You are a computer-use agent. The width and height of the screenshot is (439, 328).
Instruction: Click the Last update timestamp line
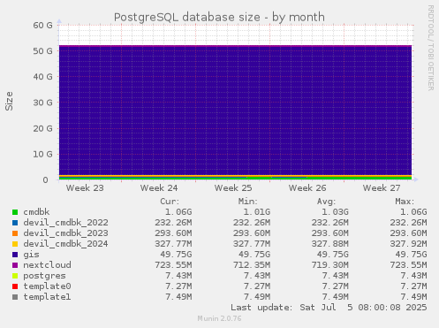point(329,308)
